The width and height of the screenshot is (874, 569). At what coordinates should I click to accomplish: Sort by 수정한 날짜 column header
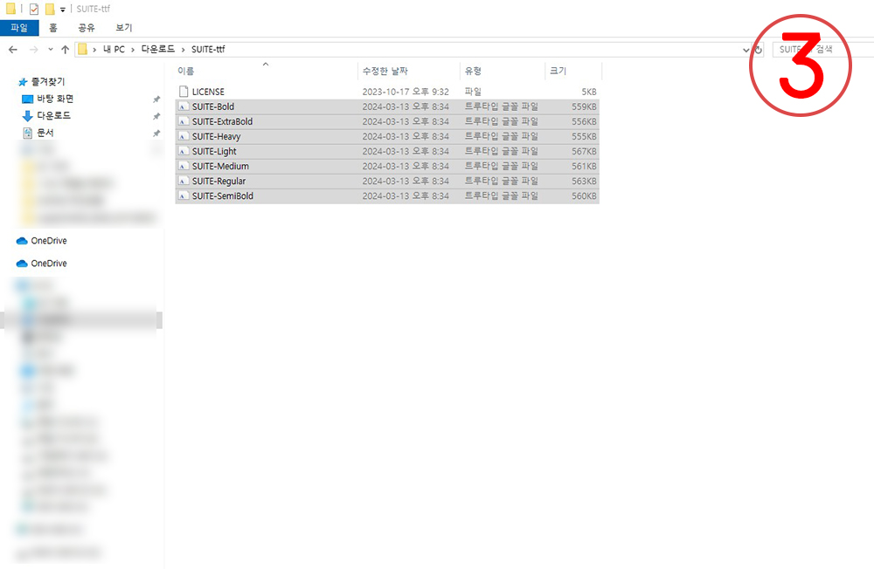(x=385, y=71)
